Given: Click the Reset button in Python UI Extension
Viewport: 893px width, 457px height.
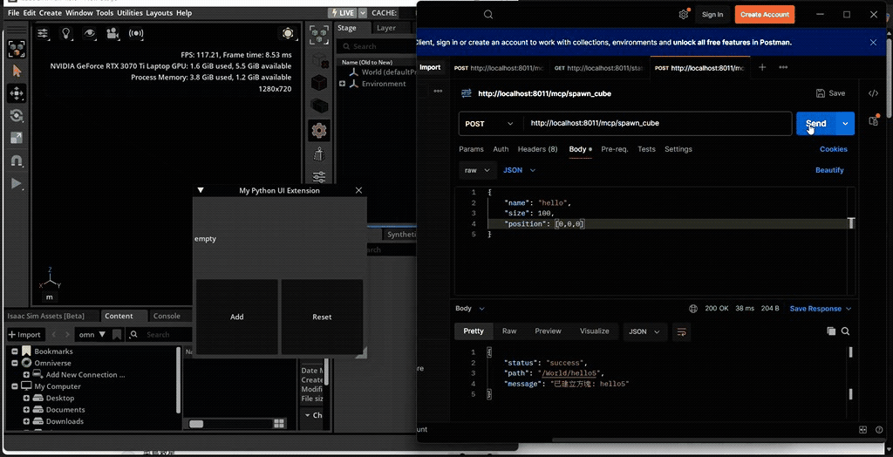Looking at the screenshot, I should [322, 317].
